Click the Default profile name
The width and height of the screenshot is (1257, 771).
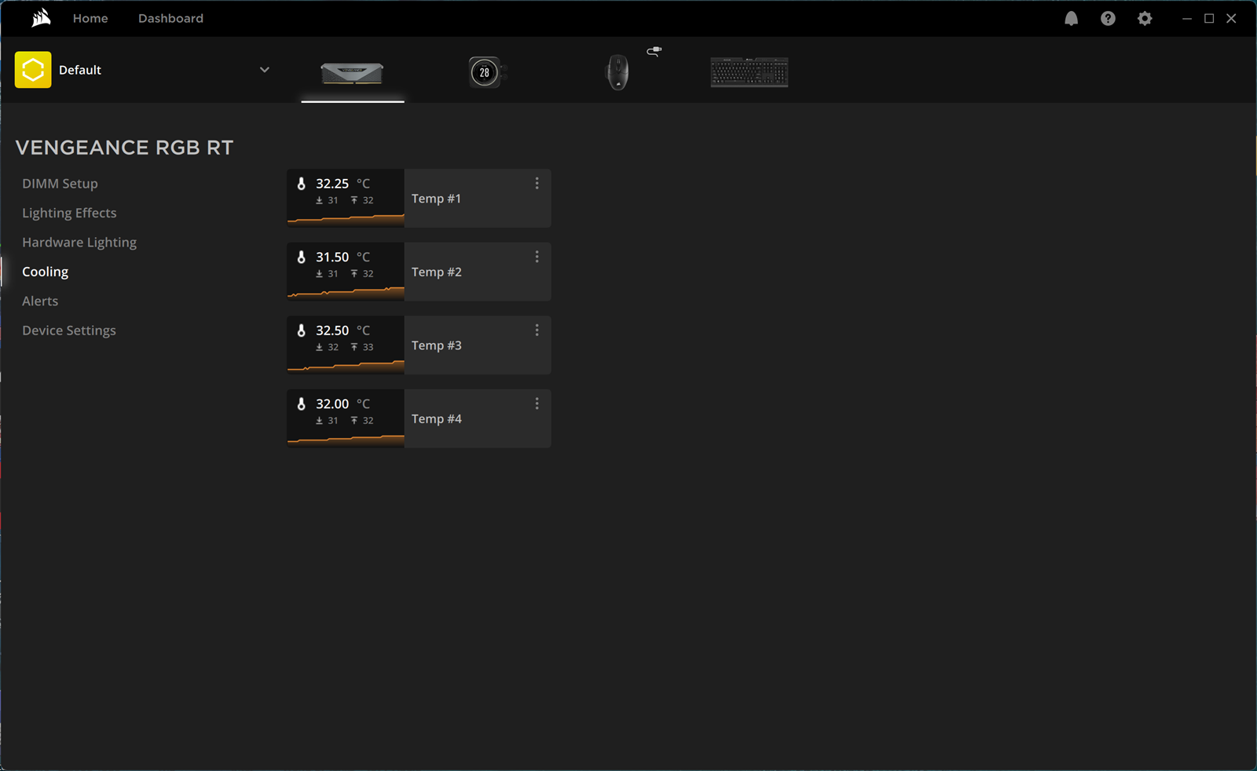click(x=80, y=70)
